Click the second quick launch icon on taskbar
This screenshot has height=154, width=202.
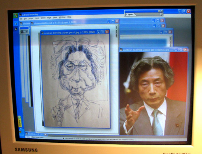pos(16,29)
